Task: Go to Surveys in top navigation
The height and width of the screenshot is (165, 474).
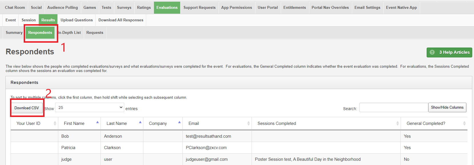Action: (124, 8)
